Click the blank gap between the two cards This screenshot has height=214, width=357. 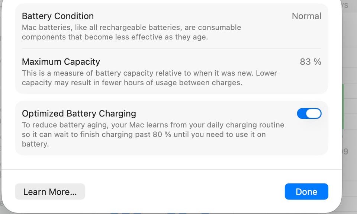tap(171, 98)
